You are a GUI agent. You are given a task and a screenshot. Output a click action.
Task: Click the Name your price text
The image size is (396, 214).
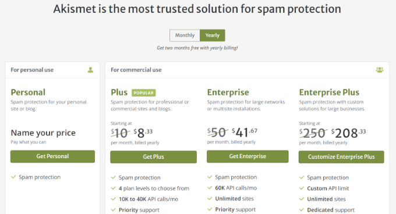pos(43,133)
